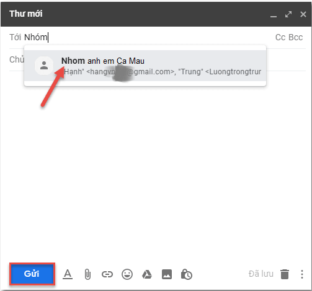Image resolution: width=312 pixels, height=291 pixels.
Task: Close the Thư mới compose window
Action: click(303, 14)
